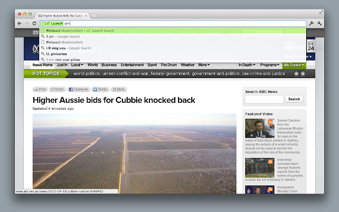Click the Lil' Launch search keyword chip
Screen dimensions: 339x212
coord(52,23)
